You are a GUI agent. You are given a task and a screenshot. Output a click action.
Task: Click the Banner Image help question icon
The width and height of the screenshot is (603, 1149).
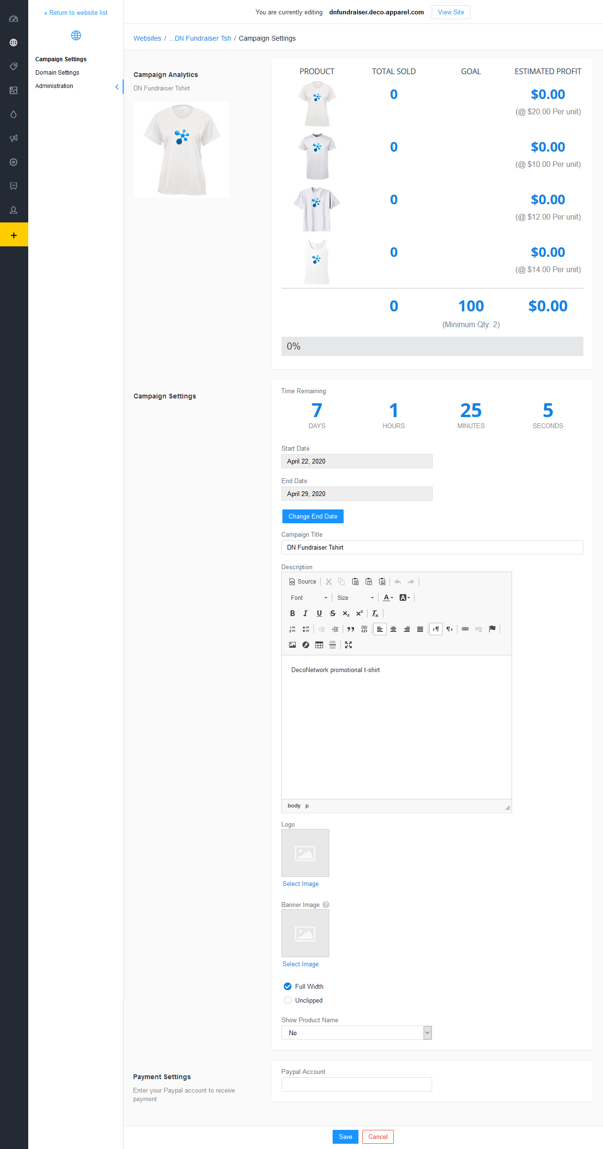(326, 905)
